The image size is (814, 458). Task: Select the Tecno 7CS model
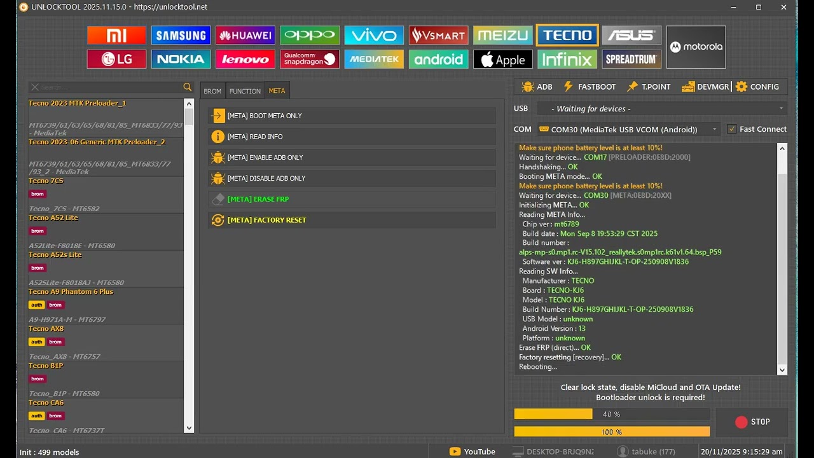pos(106,195)
